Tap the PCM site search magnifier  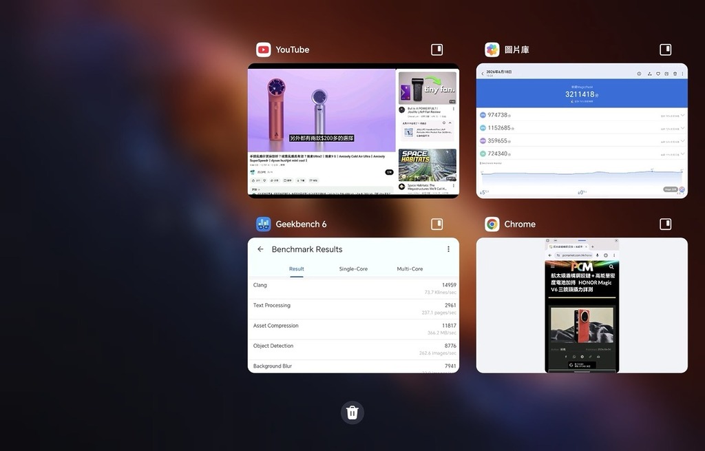point(611,267)
